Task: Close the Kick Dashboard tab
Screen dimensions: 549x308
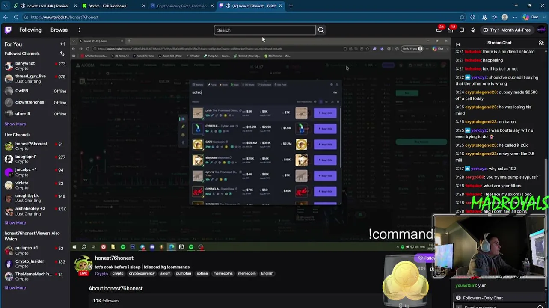Action: tap(144, 6)
